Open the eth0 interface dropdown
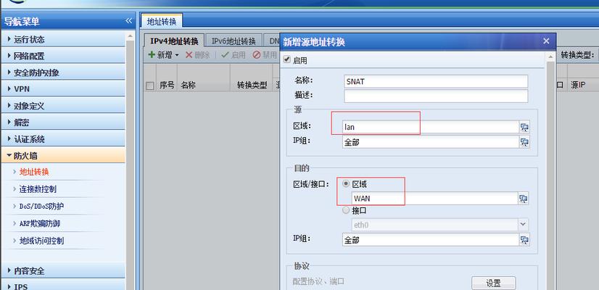 click(523, 225)
